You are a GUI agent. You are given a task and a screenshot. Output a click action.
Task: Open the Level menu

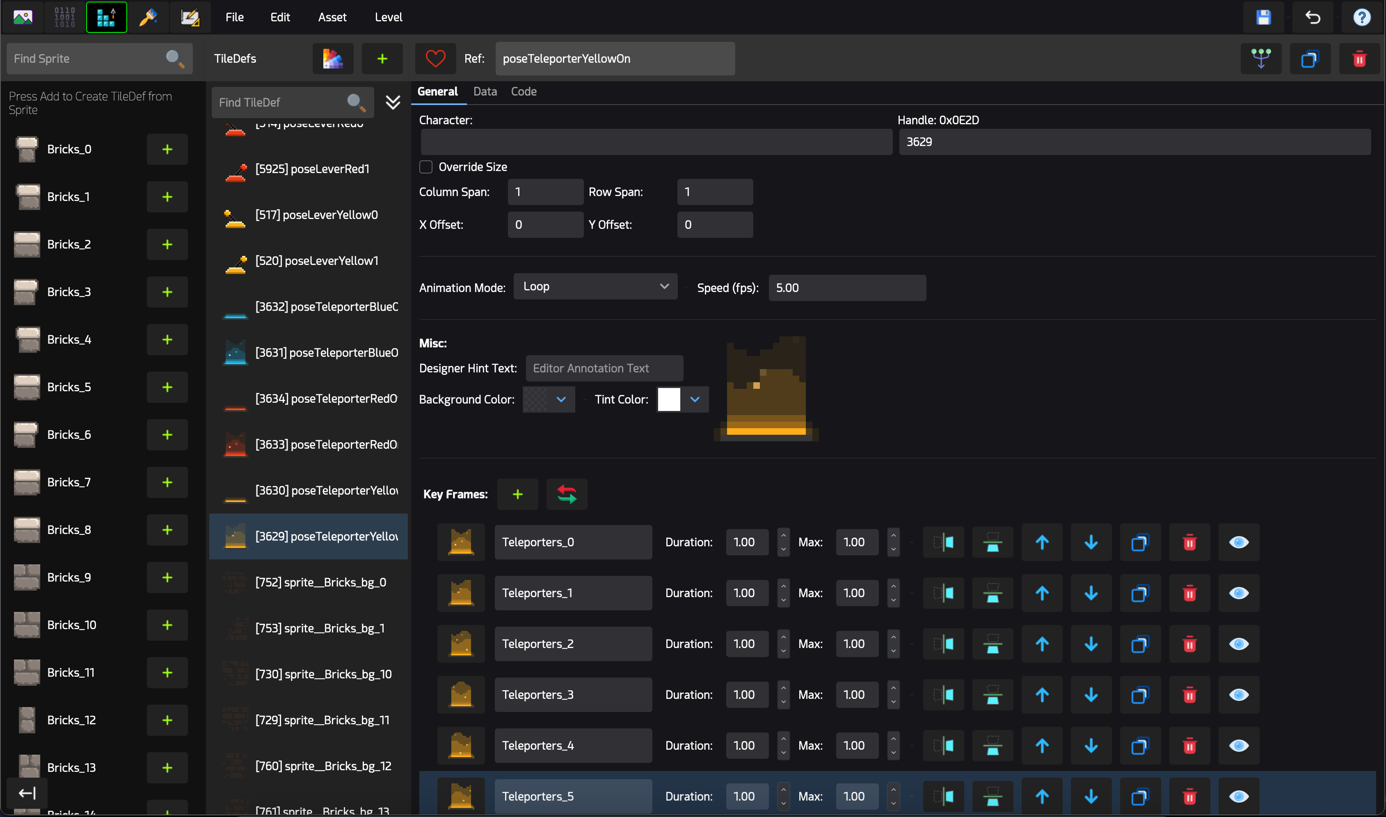[x=388, y=17]
